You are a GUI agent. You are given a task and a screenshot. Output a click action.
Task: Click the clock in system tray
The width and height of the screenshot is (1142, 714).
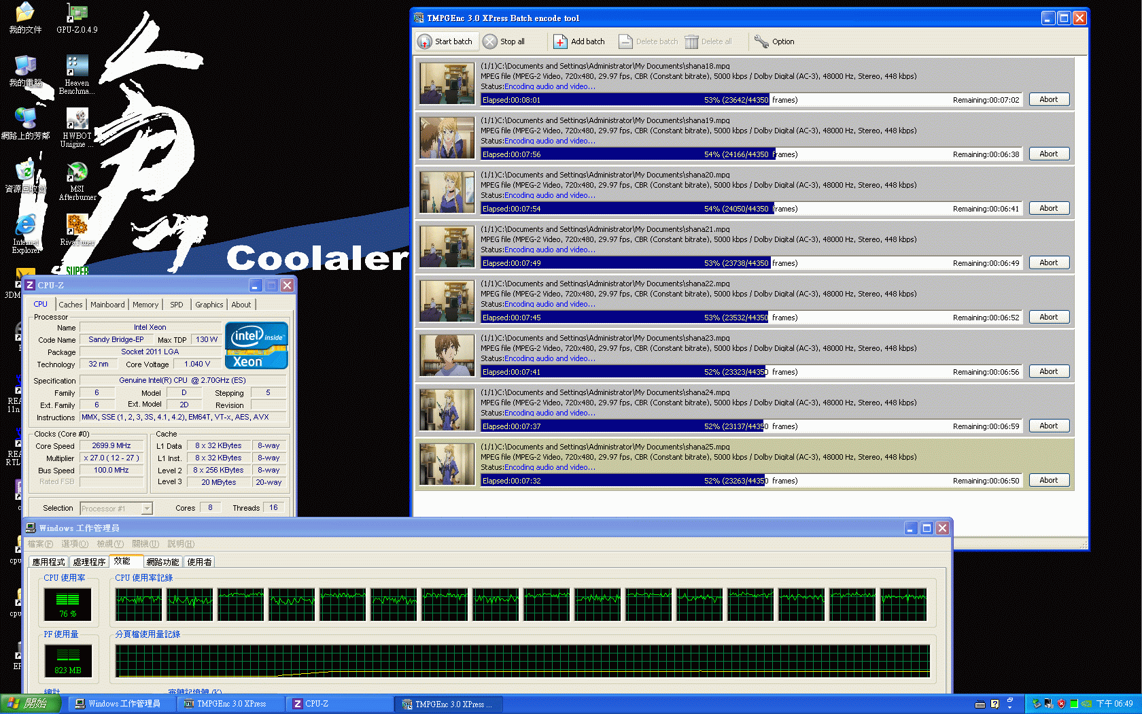pyautogui.click(x=1114, y=704)
